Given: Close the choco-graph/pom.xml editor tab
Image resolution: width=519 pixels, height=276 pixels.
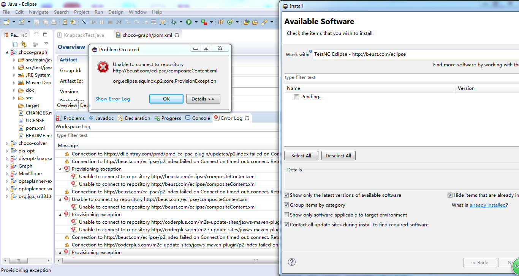Looking at the screenshot, I should (177, 35).
